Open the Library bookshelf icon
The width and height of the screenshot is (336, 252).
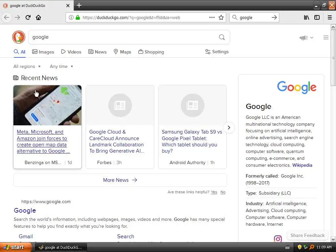pos(306,17)
